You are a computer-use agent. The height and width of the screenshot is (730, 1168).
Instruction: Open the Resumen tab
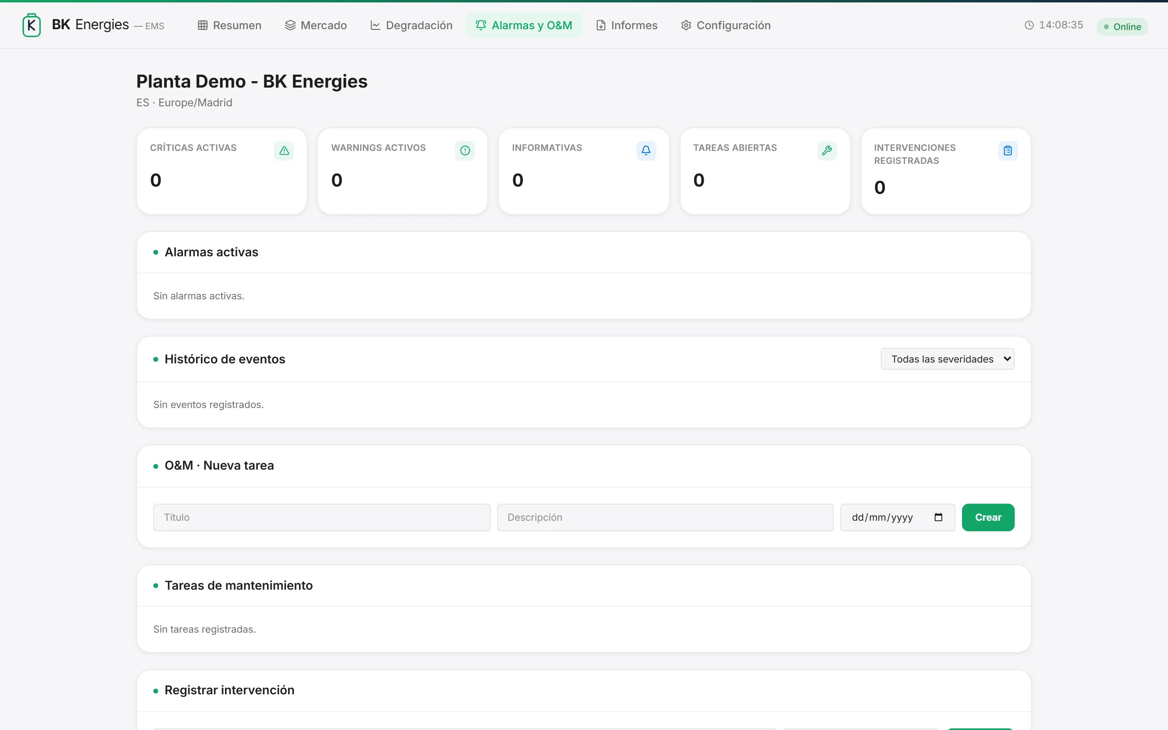click(x=230, y=25)
